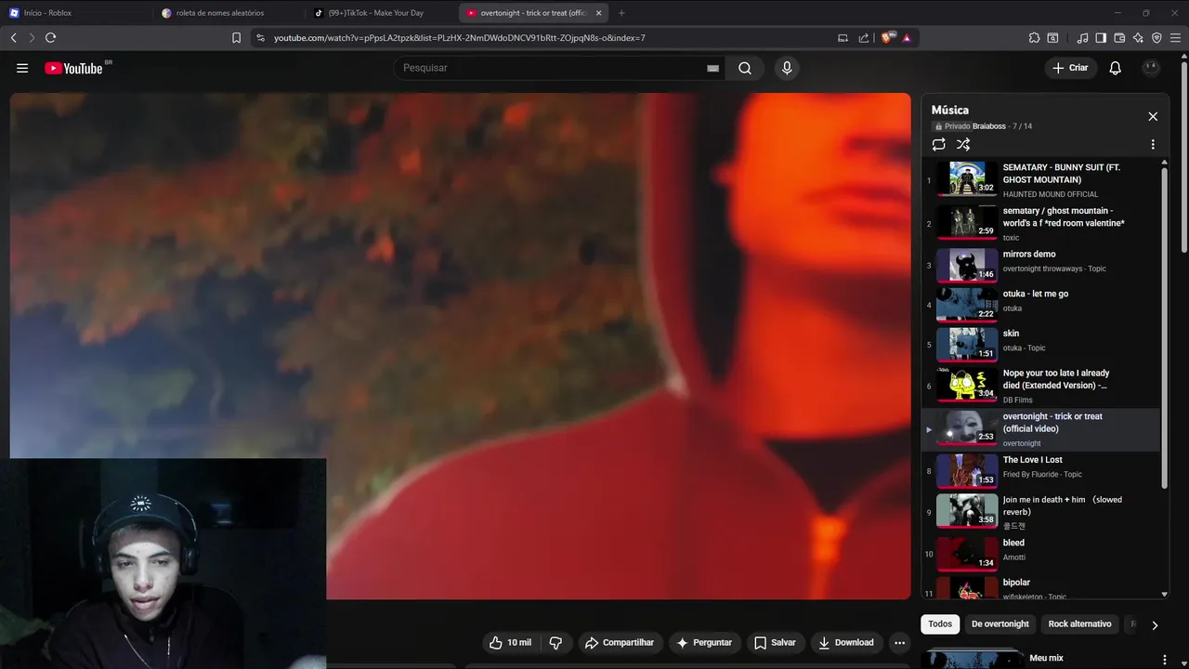
Task: Open Brave Leo AI sparkle icon
Action: tap(1138, 38)
